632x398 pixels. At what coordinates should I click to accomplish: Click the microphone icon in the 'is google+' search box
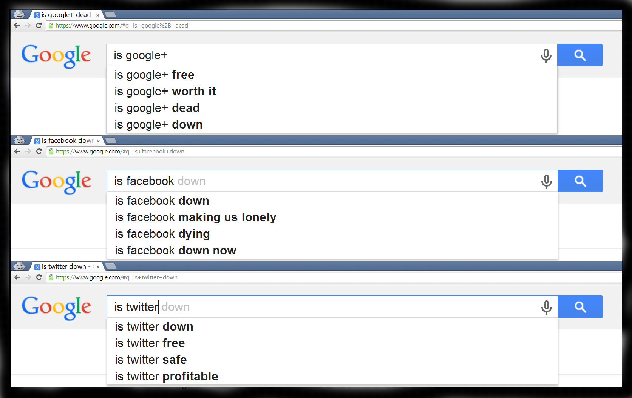(546, 55)
